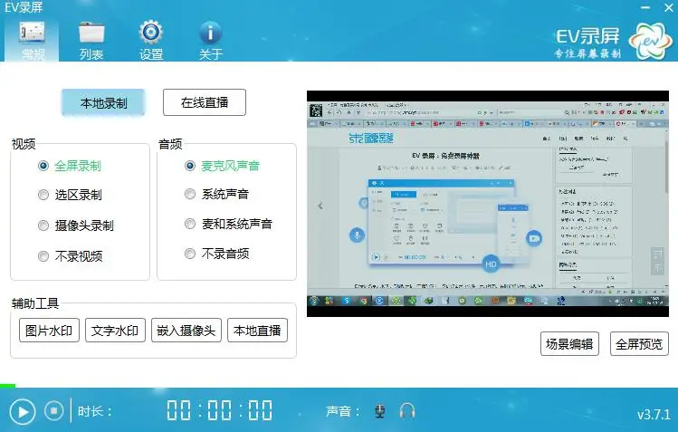Click the EV logo flower icon
The height and width of the screenshot is (432, 678).
650,41
